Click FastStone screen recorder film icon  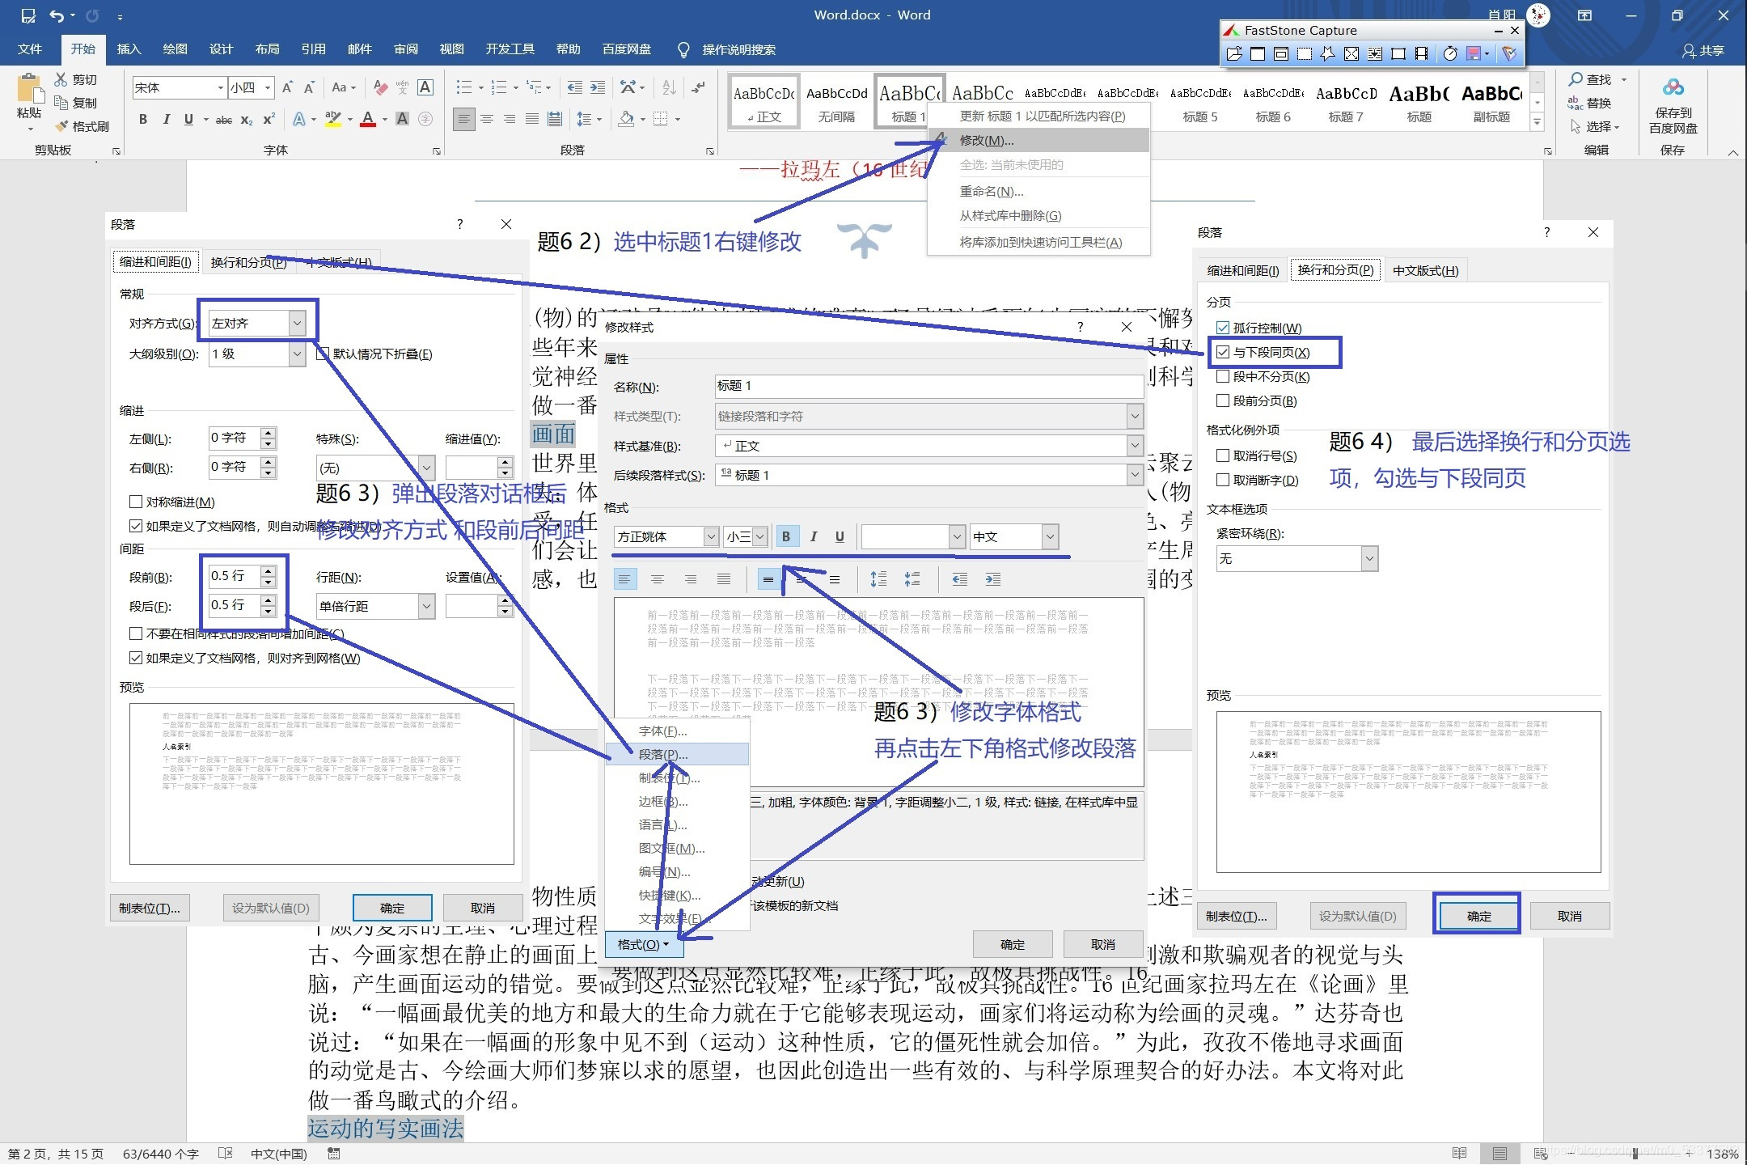point(1421,53)
